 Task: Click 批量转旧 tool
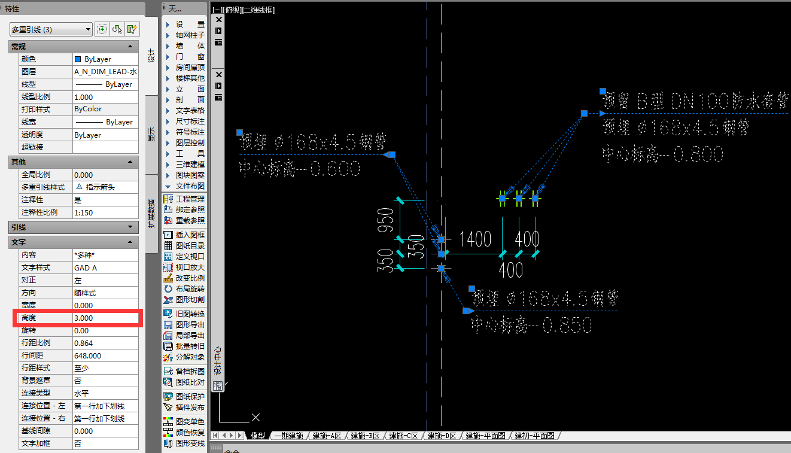(184, 346)
